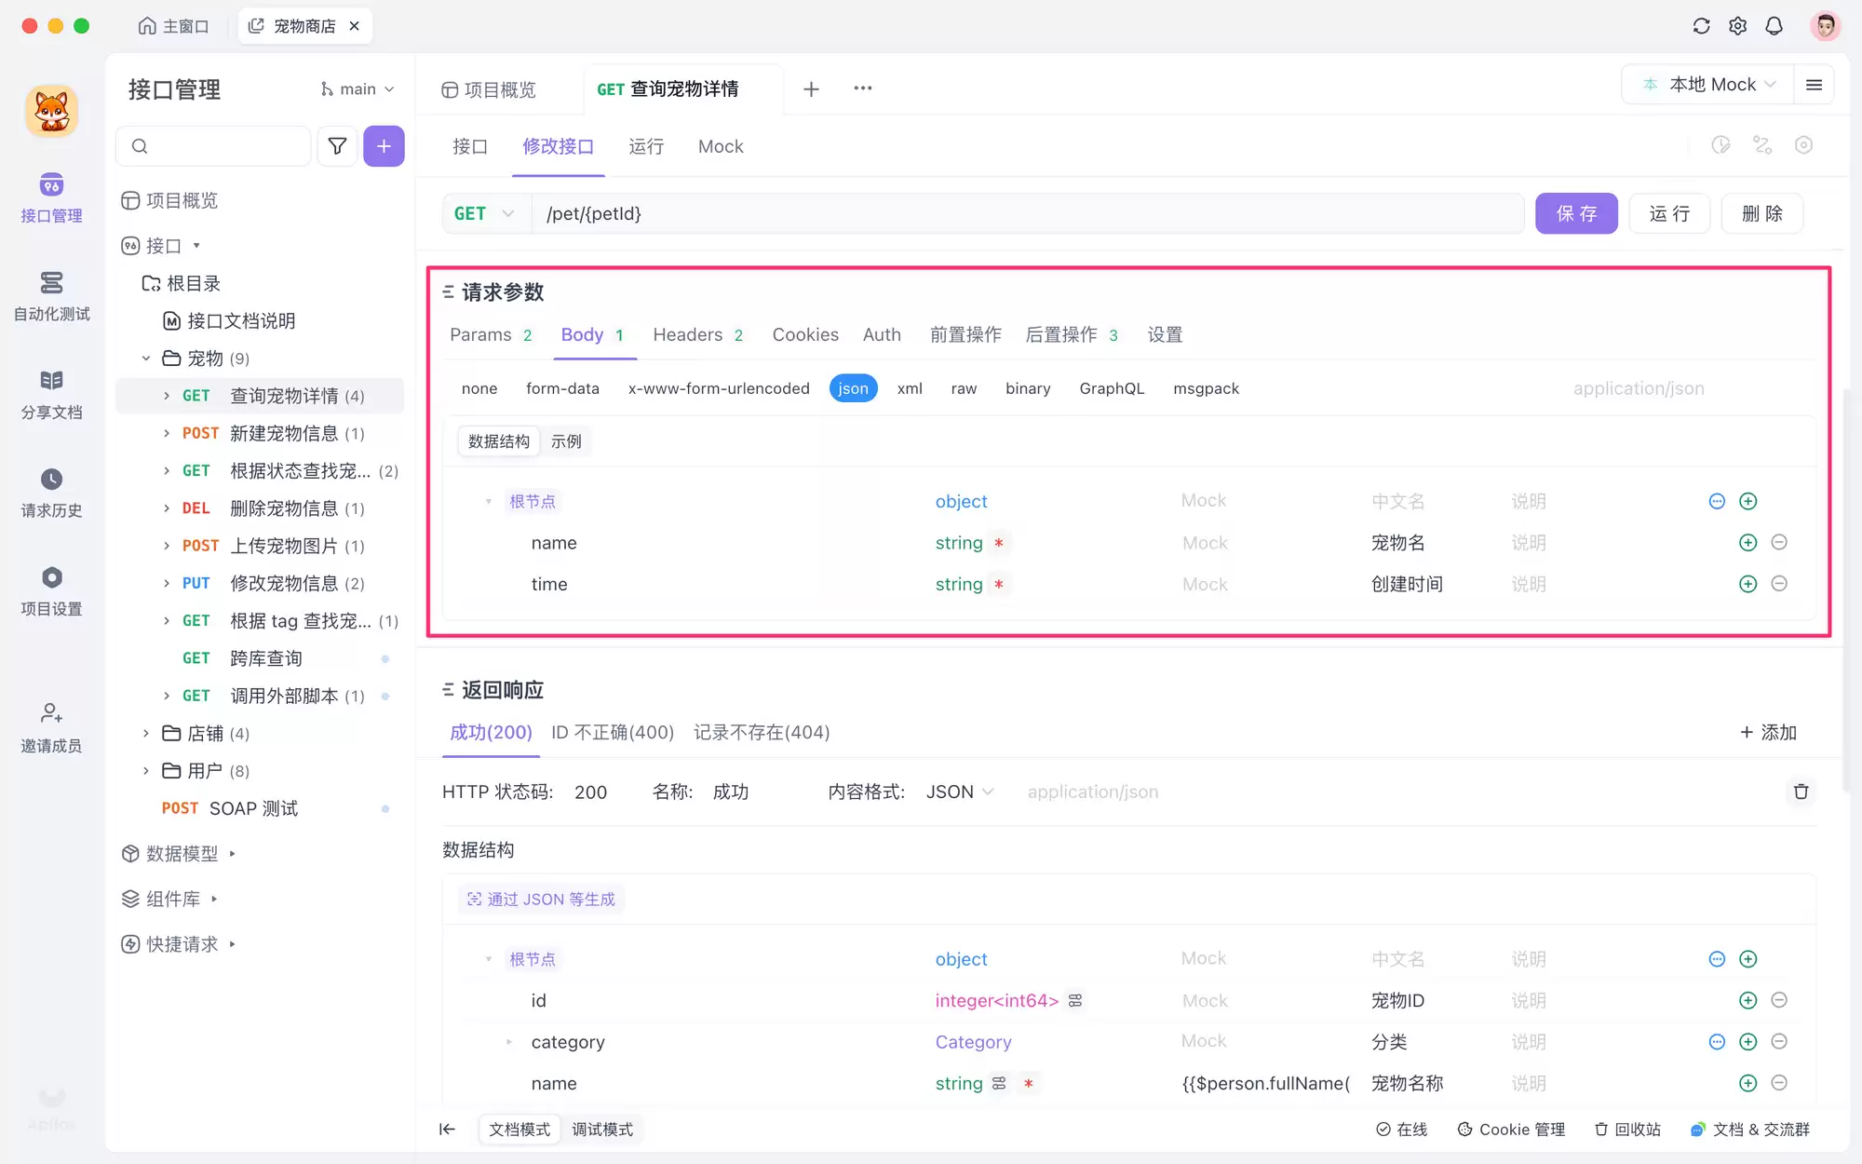Open the 接口管理 sidebar section
The height and width of the screenshot is (1164, 1862).
click(x=51, y=197)
